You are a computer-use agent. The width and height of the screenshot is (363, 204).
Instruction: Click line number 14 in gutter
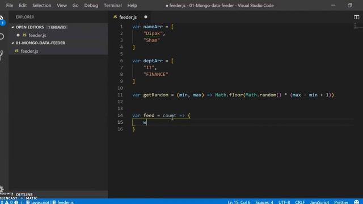(x=120, y=115)
